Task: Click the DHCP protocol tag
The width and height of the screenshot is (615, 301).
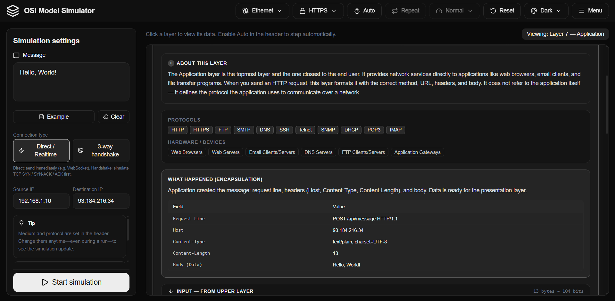Action: [351, 130]
